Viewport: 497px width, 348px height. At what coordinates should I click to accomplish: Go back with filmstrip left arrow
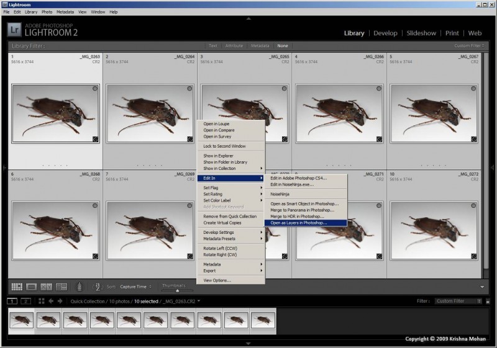point(51,301)
